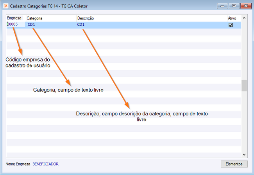The height and width of the screenshot is (175, 254).
Task: Sort by the Categoria column header
Action: coord(51,18)
